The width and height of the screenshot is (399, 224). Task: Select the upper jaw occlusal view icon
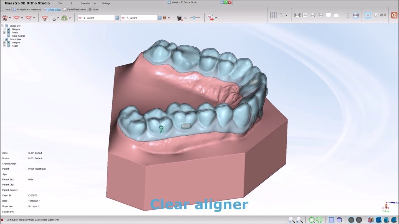coord(328,15)
